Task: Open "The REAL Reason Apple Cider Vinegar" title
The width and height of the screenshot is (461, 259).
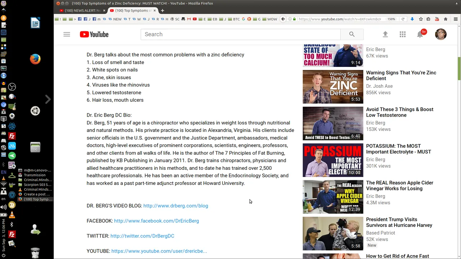Action: [400, 186]
